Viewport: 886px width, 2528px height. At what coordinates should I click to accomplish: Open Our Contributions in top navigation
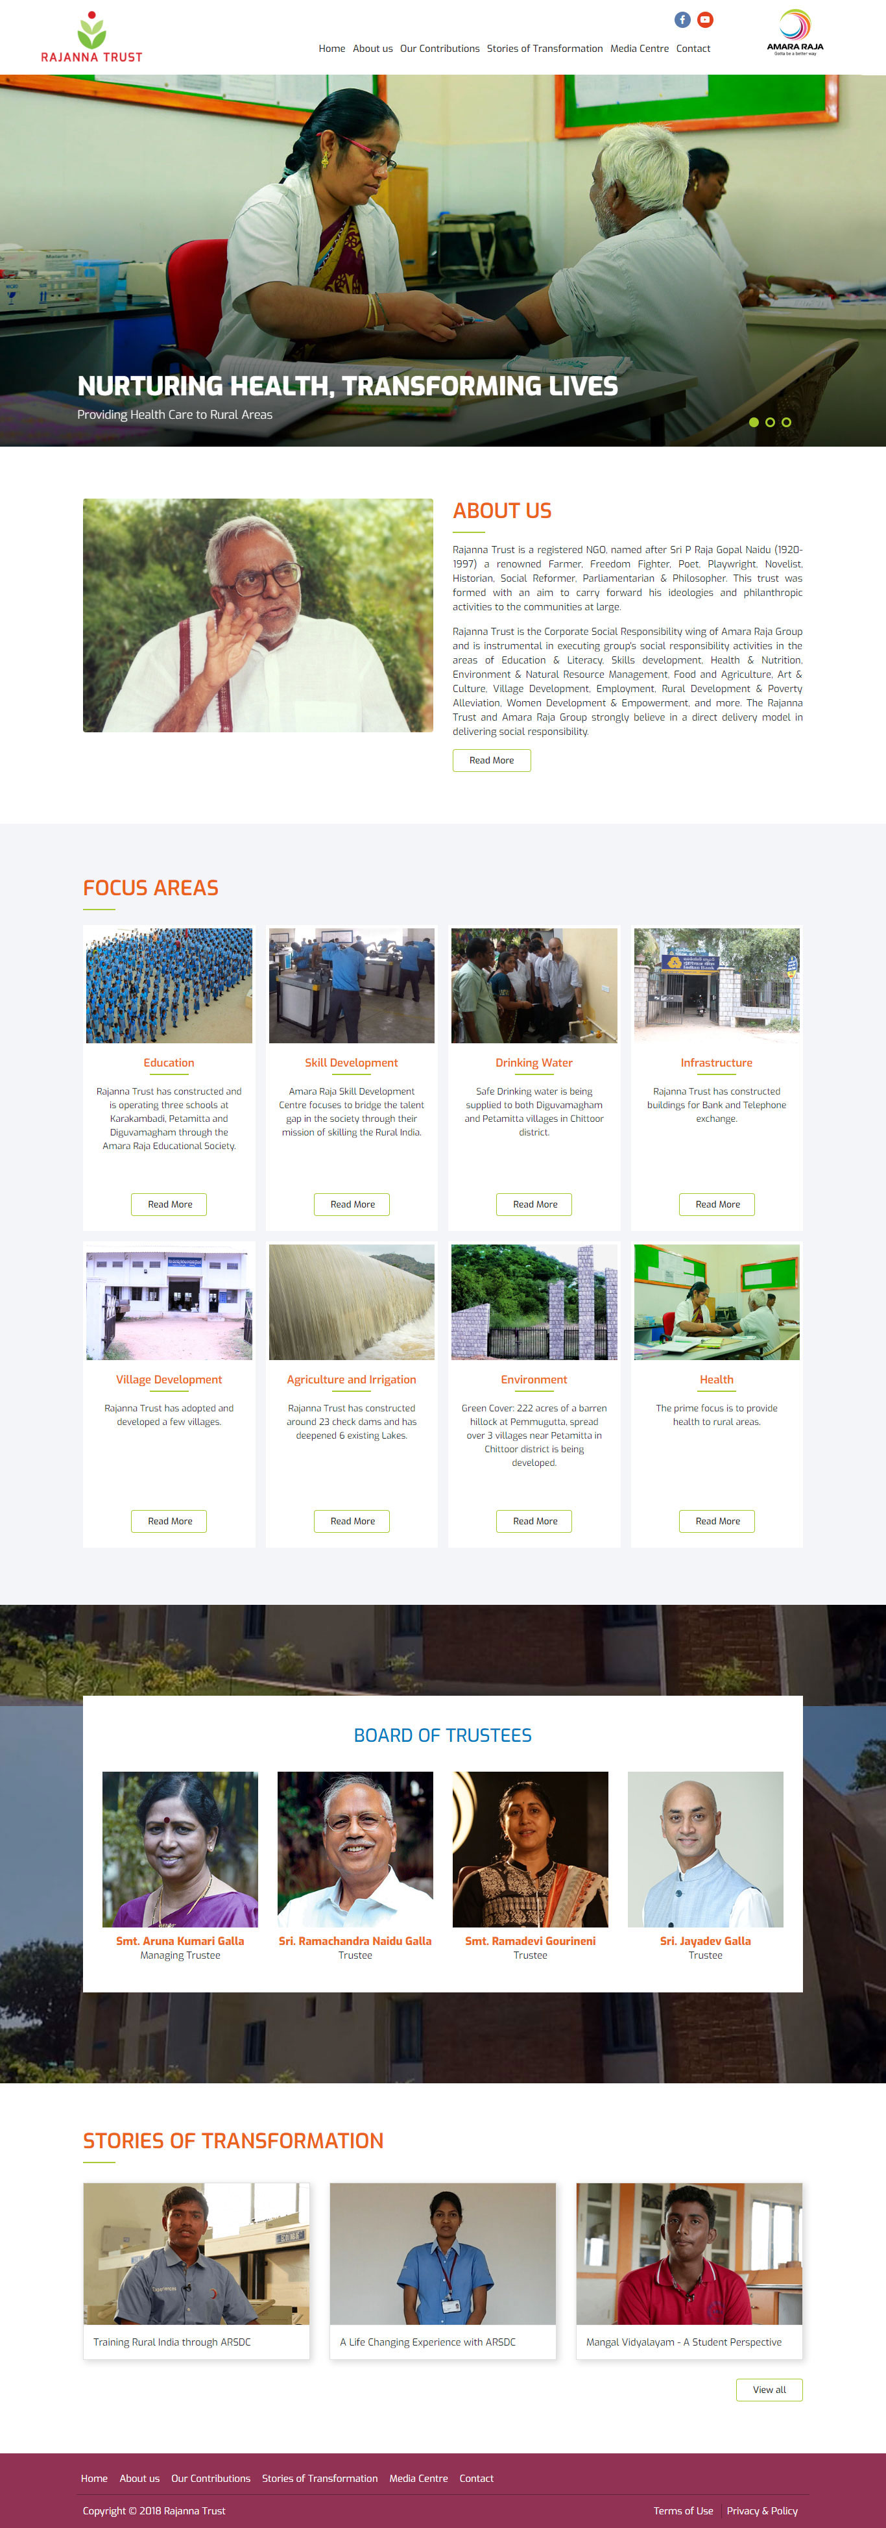click(x=440, y=48)
